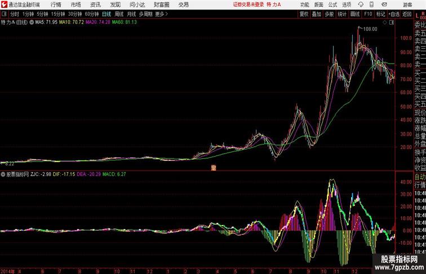
Task: Click the 返回 back button
Action: point(407,14)
